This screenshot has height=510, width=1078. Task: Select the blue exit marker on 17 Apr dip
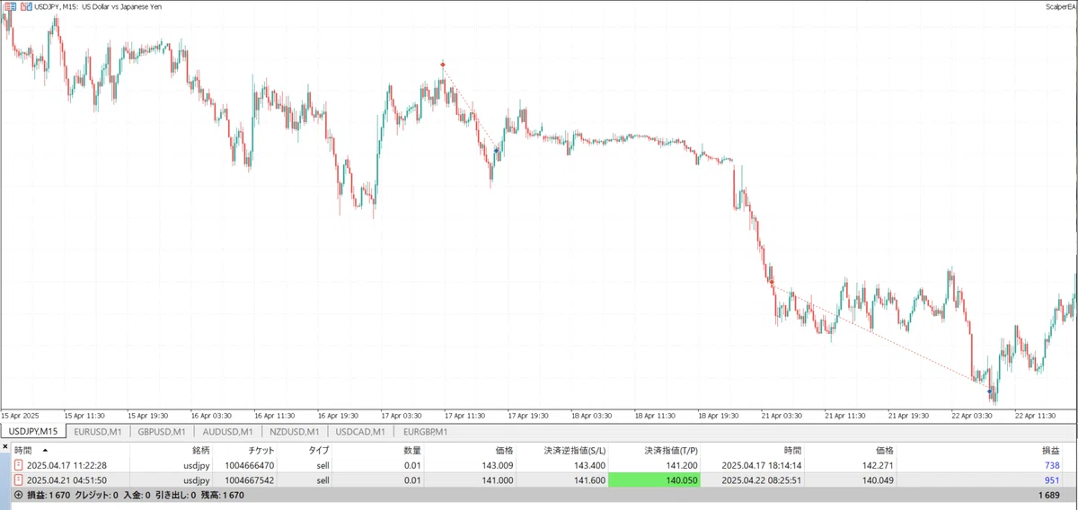(496, 151)
